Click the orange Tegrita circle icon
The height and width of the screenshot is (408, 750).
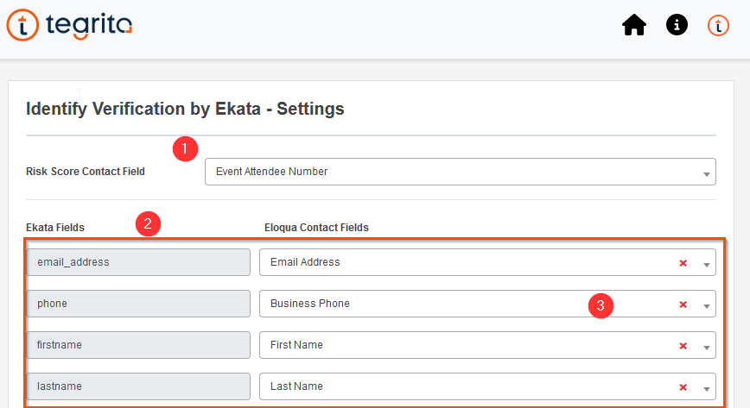tap(718, 25)
